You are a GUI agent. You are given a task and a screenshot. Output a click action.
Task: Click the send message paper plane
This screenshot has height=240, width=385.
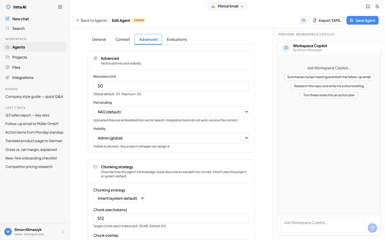coord(372,228)
